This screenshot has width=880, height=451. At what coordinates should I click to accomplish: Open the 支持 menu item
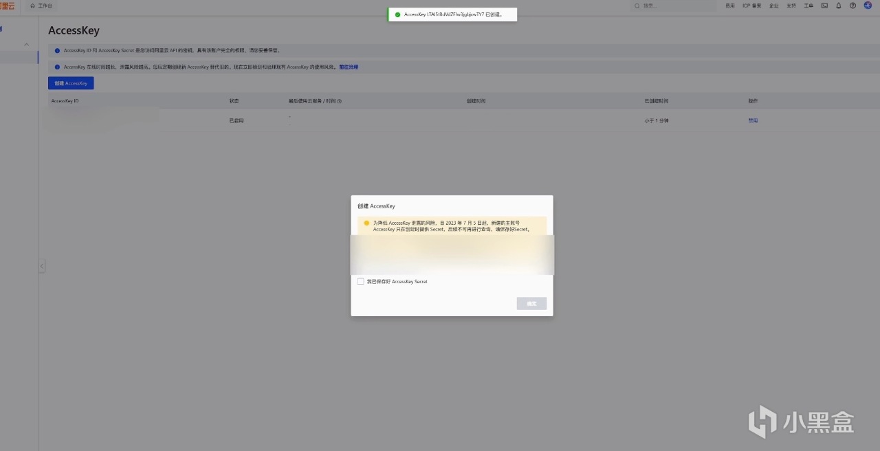[791, 5]
